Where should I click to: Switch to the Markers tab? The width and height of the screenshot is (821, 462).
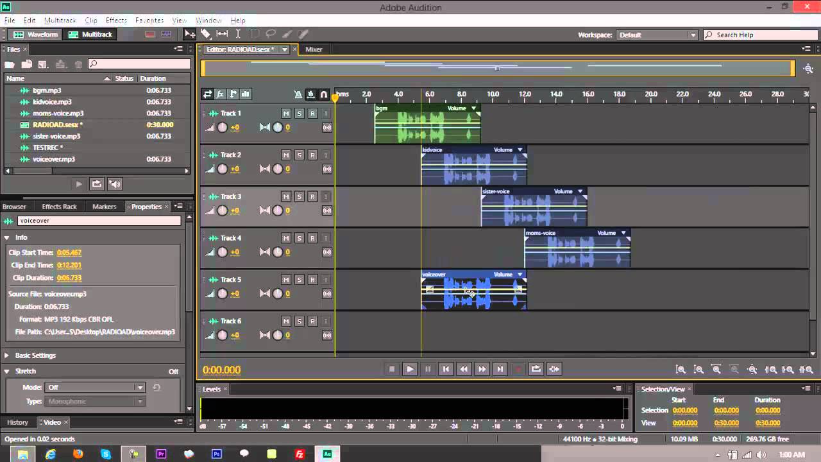(104, 207)
